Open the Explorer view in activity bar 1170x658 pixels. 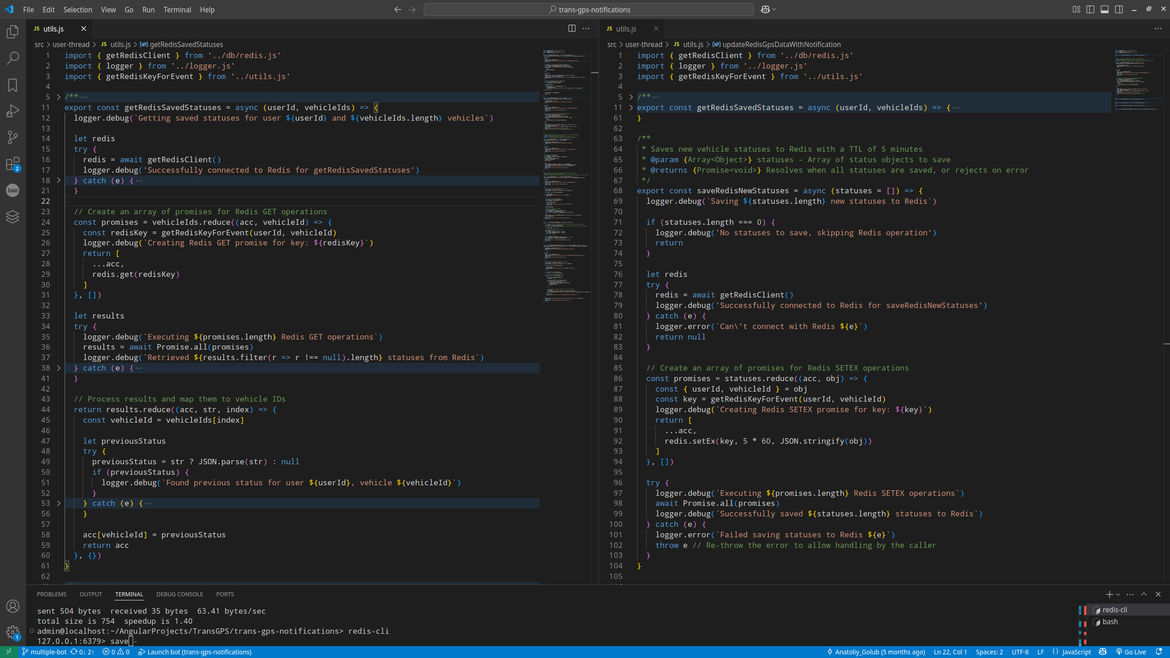tap(13, 32)
